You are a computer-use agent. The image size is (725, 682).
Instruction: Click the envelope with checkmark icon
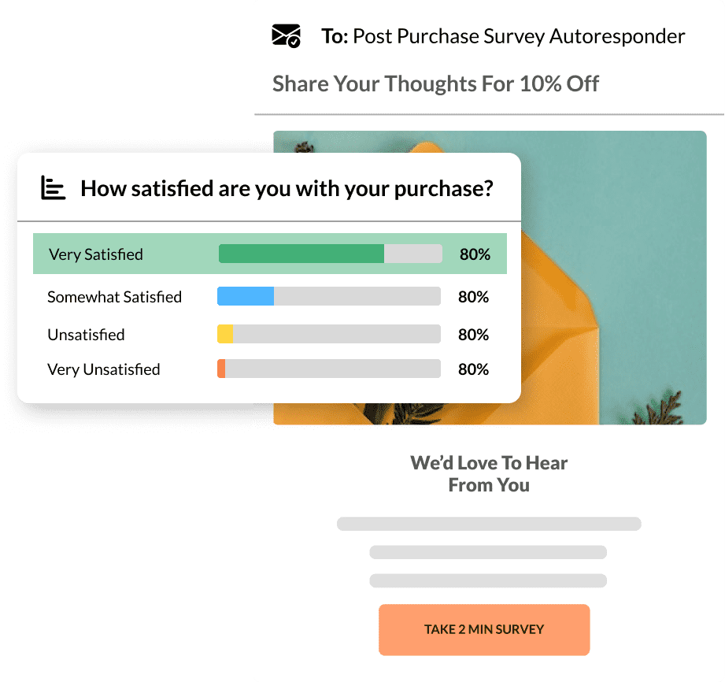pyautogui.click(x=286, y=36)
